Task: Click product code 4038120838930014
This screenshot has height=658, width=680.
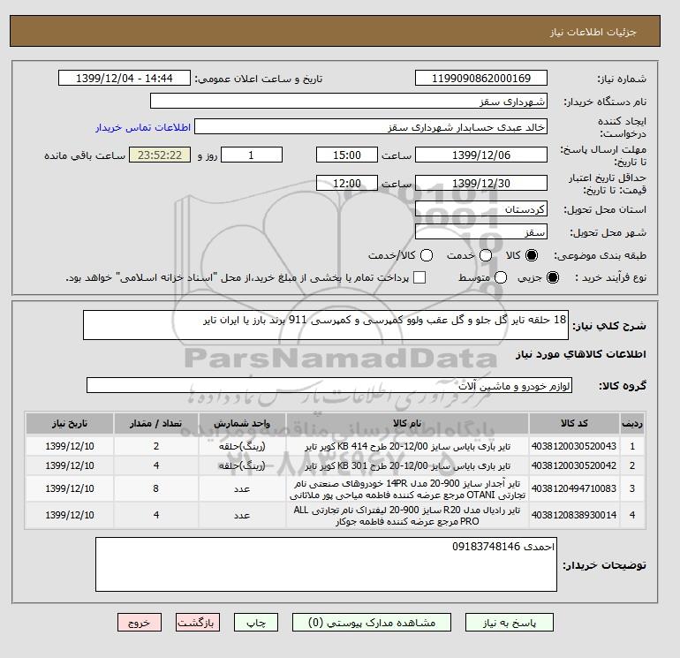Action: (x=574, y=515)
